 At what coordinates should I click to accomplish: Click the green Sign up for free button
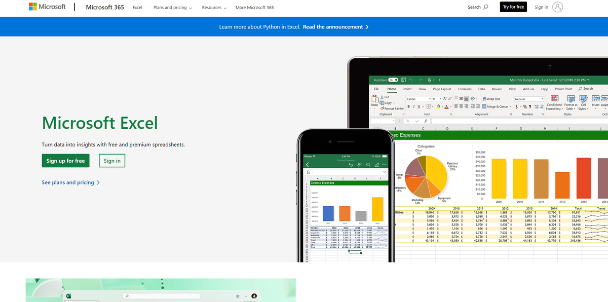65,161
